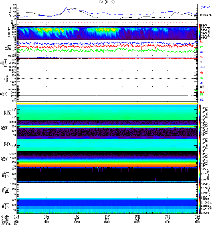Click the Keogram counts color bar
This screenshot has width=214, height=228.
pyautogui.click(x=200, y=33)
